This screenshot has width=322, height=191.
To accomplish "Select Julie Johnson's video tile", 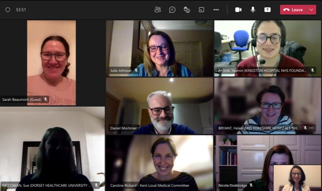I will tap(160, 48).
